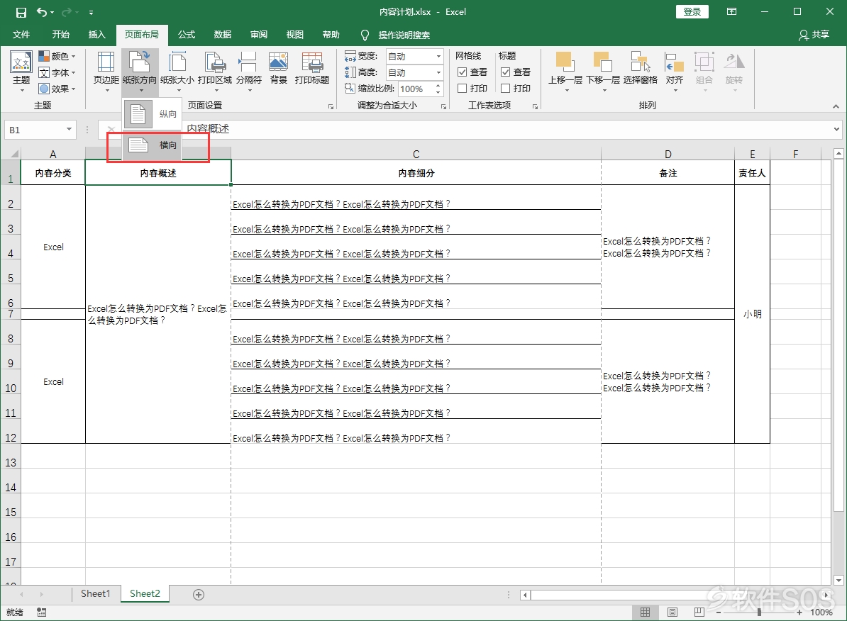Screen dimensions: 847x621
Task: Click the Share (共享) button
Action: point(814,35)
